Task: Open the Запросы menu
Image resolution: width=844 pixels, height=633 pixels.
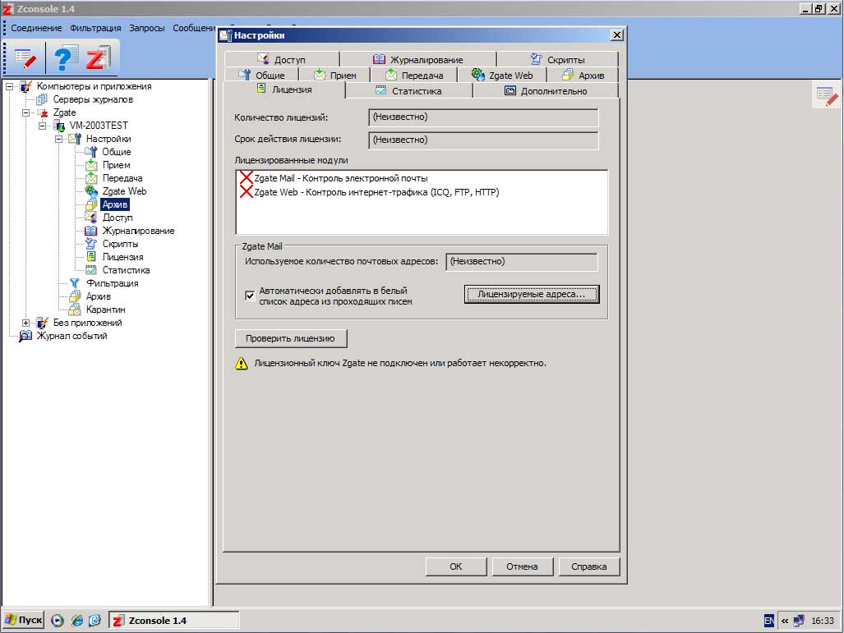Action: [146, 28]
